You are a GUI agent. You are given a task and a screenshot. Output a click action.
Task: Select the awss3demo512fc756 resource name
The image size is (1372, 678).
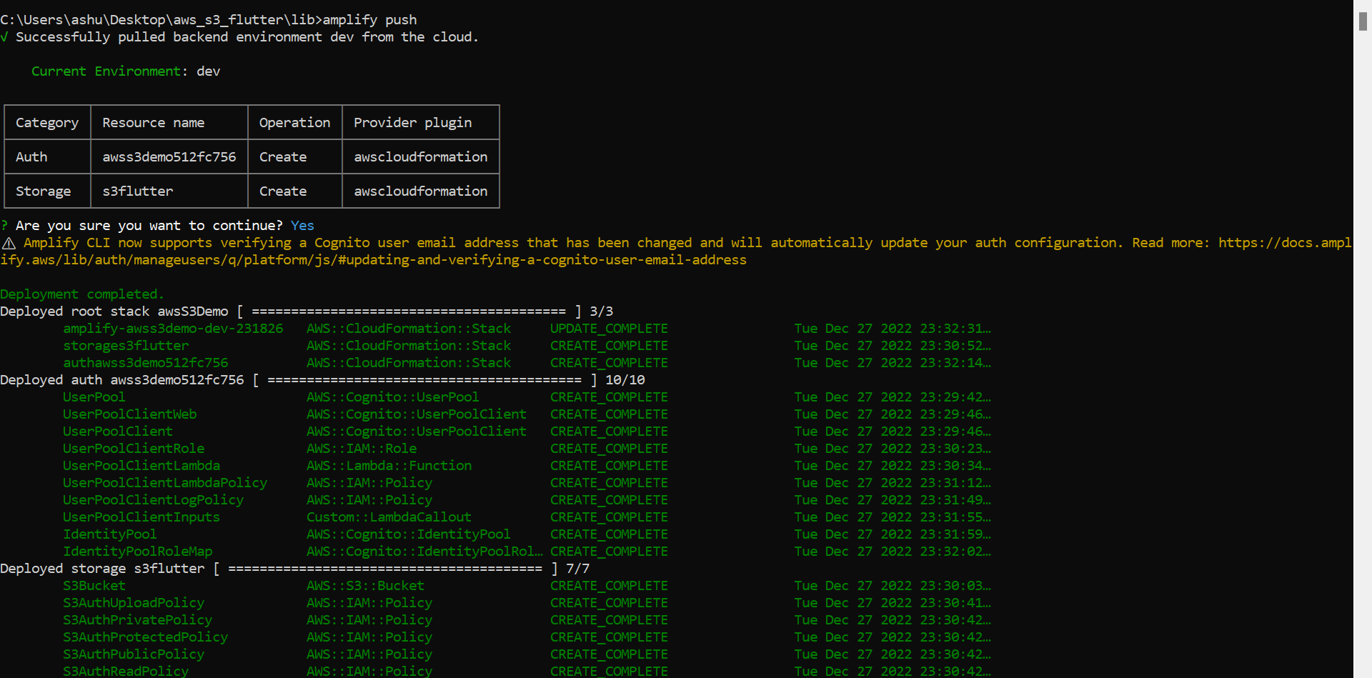(169, 156)
